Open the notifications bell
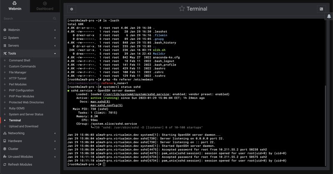The image size is (333, 174). click(329, 8)
